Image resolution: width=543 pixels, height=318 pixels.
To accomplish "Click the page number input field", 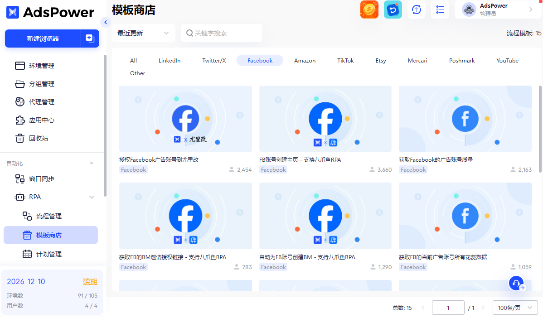I will [x=448, y=308].
